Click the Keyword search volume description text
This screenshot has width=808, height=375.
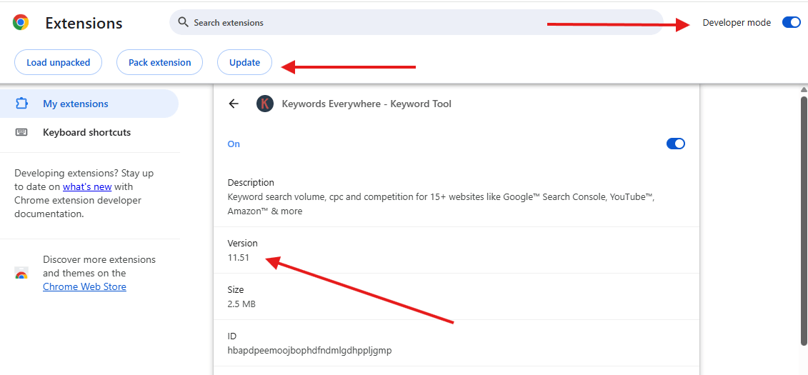click(x=441, y=204)
